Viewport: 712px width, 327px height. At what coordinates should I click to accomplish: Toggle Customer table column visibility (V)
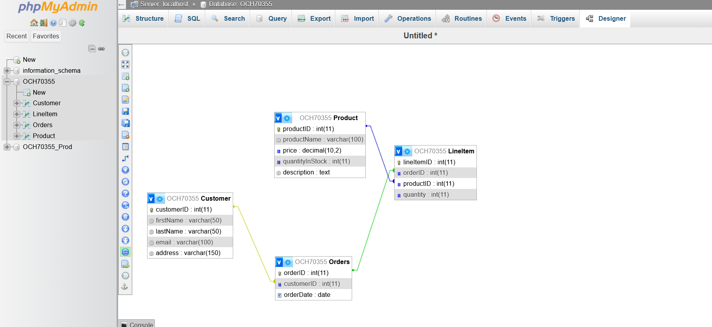[151, 199]
